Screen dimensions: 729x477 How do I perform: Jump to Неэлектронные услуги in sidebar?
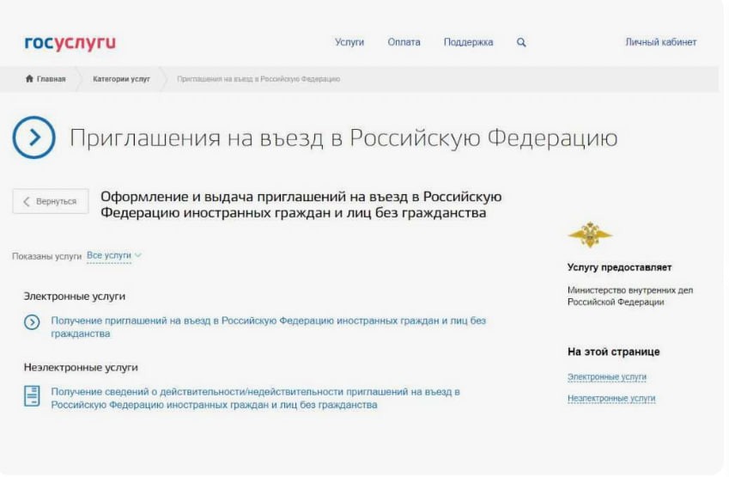coord(611,398)
